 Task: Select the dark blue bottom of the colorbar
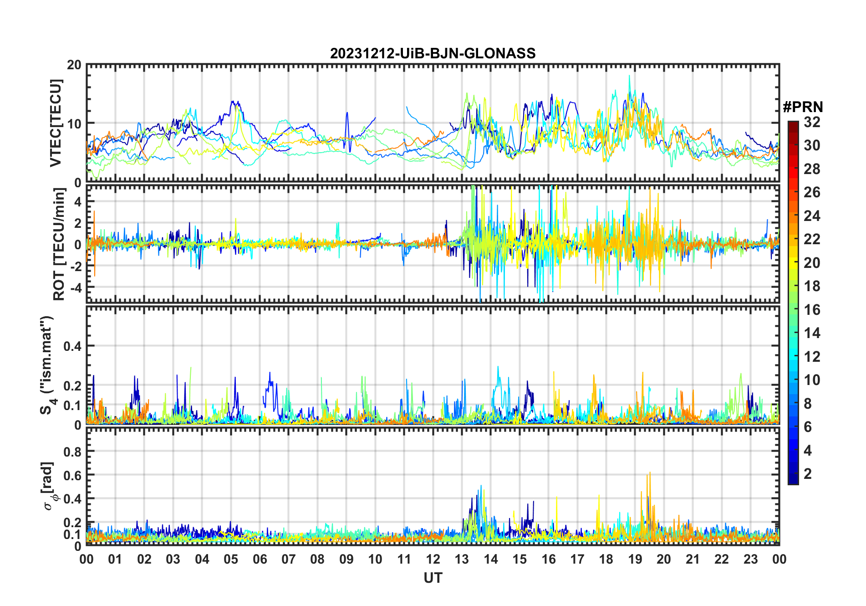[x=793, y=480]
